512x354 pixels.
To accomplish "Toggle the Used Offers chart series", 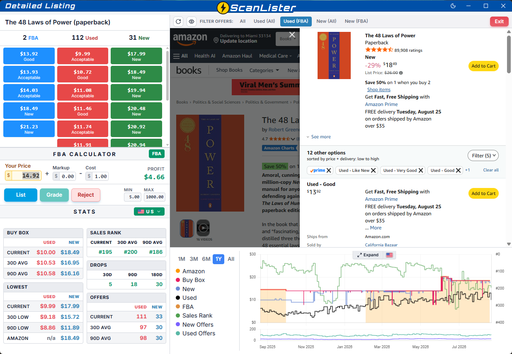I will [x=195, y=333].
